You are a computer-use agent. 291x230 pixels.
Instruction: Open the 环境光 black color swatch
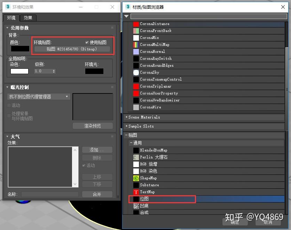click(x=94, y=71)
